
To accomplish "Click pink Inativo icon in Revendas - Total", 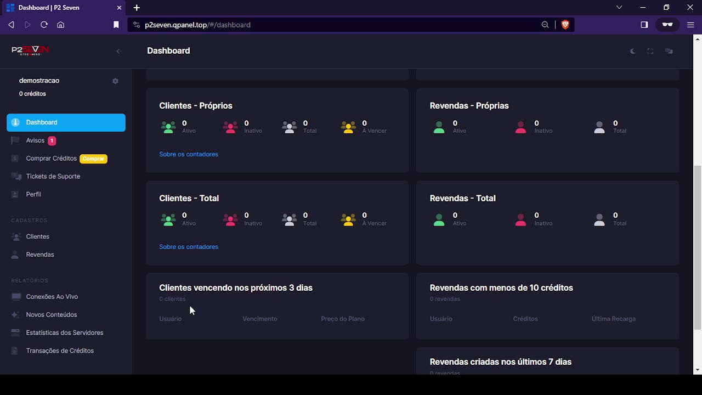I will [520, 220].
